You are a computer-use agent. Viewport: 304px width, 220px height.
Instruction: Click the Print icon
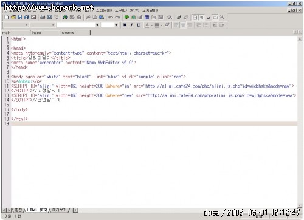(x=43, y=17)
